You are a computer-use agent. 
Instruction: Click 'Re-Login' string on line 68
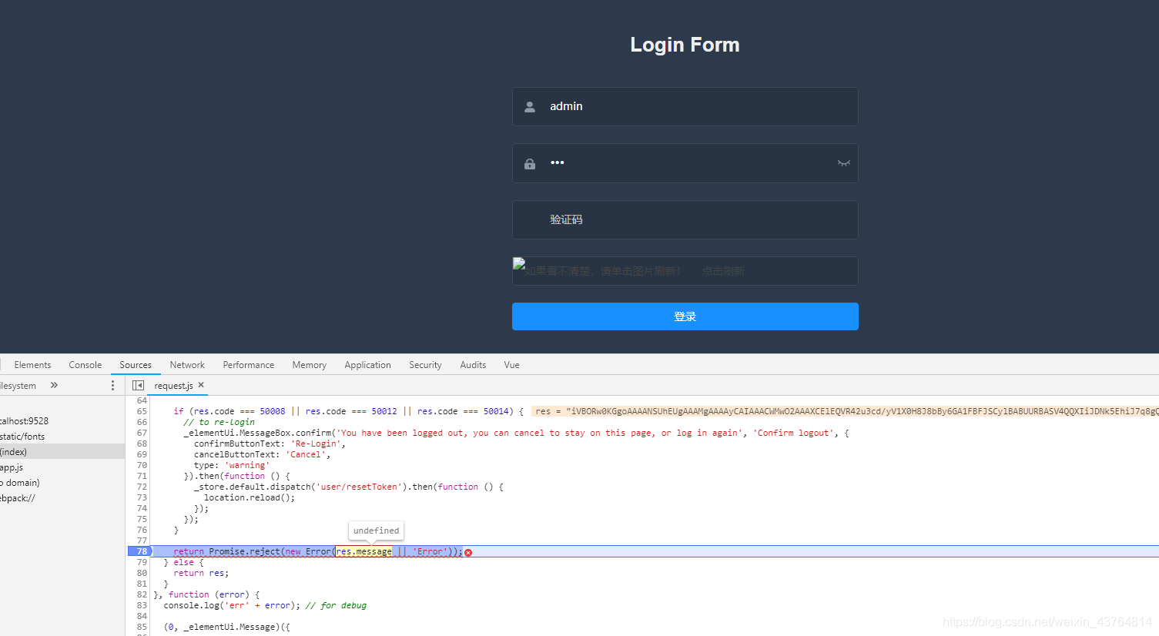[x=316, y=444]
